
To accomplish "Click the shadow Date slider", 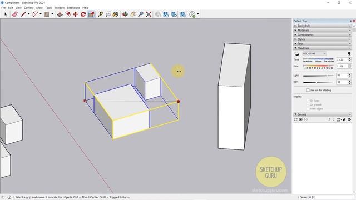I will (x=318, y=66).
